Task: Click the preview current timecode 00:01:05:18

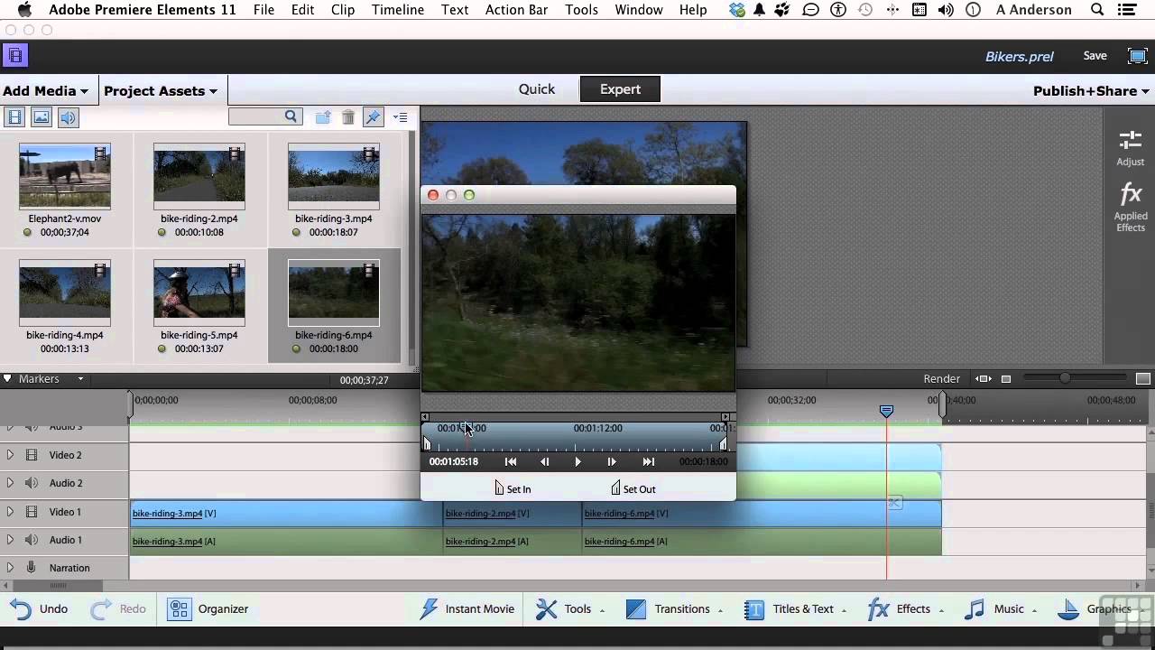Action: (x=454, y=461)
